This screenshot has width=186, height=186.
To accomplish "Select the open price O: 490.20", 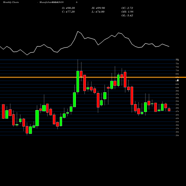I will pos(68,8).
